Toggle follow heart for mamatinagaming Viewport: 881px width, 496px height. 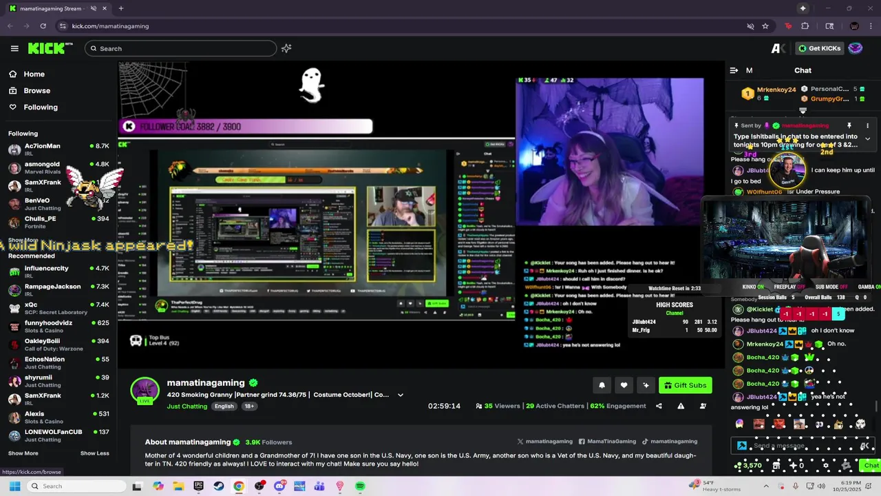624,385
